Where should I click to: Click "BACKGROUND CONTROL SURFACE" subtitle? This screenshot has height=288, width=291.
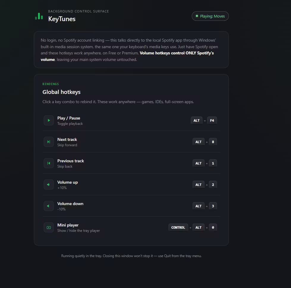(78, 11)
